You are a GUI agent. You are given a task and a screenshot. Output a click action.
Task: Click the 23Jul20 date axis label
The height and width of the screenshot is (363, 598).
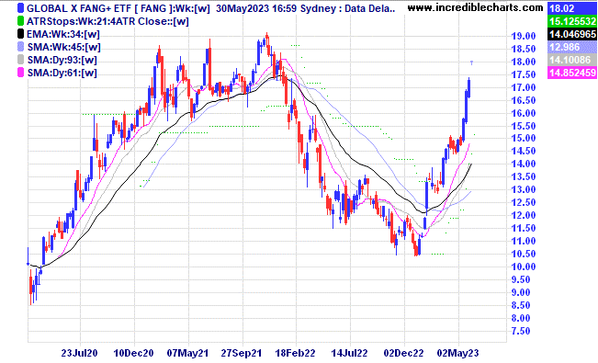click(x=79, y=353)
